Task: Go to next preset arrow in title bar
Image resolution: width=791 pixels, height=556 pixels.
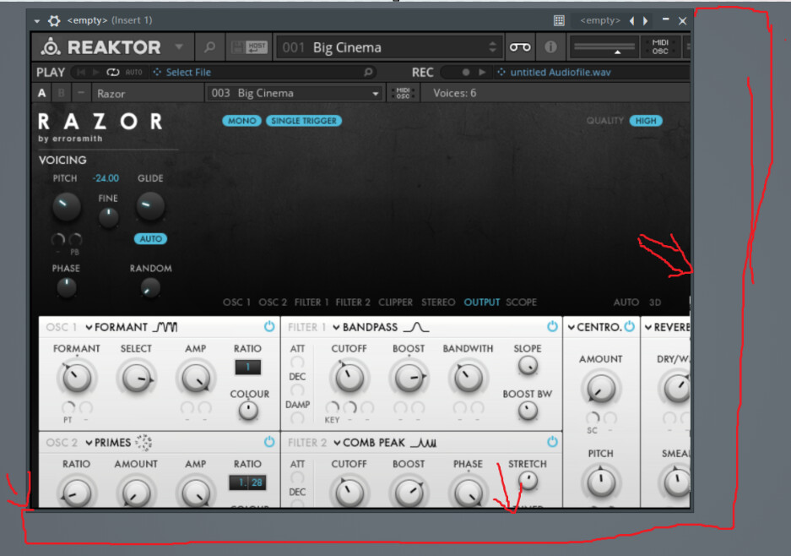Action: click(645, 21)
